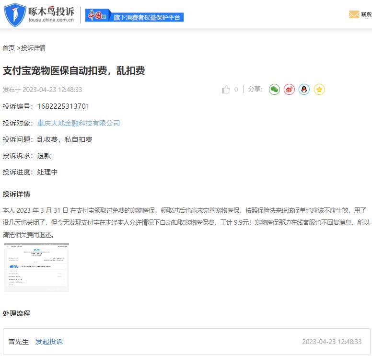Share complaint to Weibo

point(289,90)
